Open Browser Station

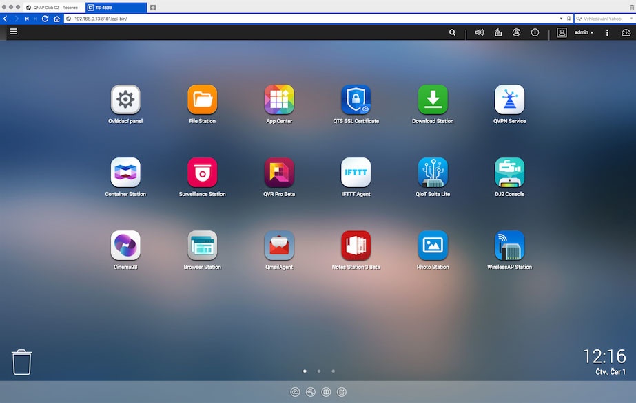(x=202, y=246)
